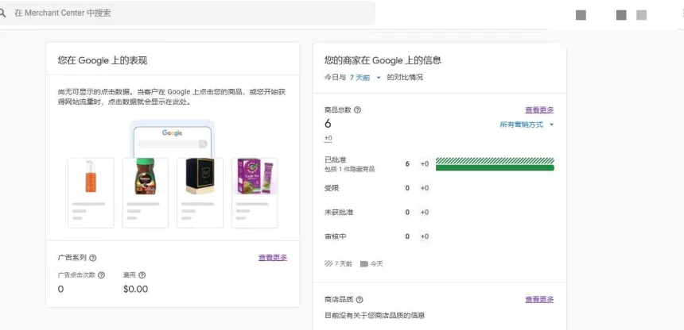Click the purple tea box product thumbnail
Image resolution: width=684 pixels, height=330 pixels.
255,178
